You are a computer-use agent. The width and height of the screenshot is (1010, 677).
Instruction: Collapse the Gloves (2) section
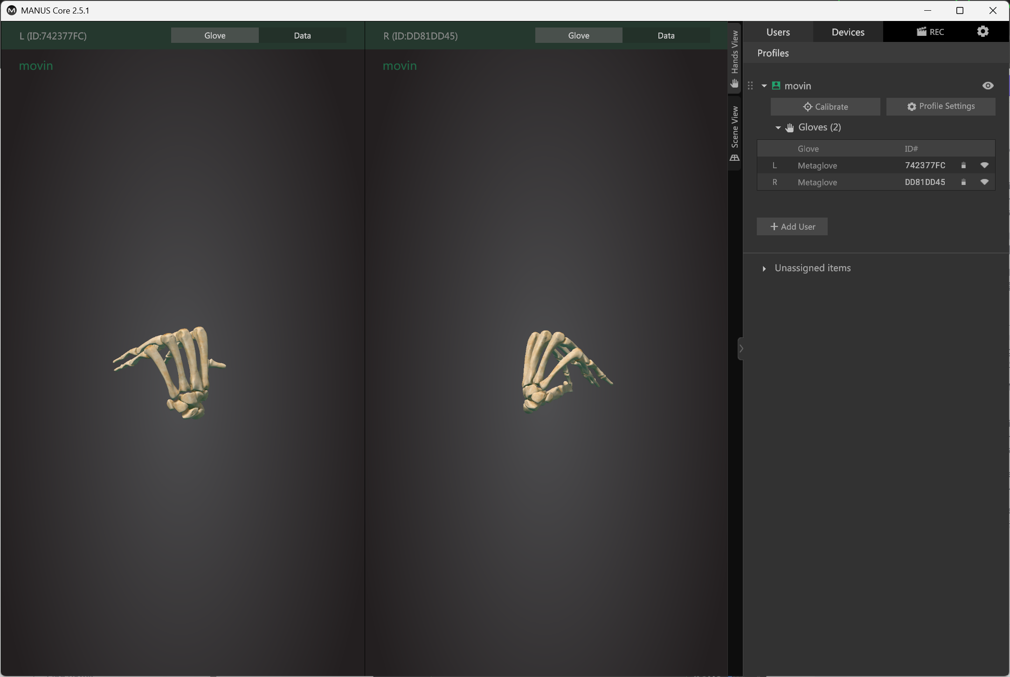tap(778, 128)
